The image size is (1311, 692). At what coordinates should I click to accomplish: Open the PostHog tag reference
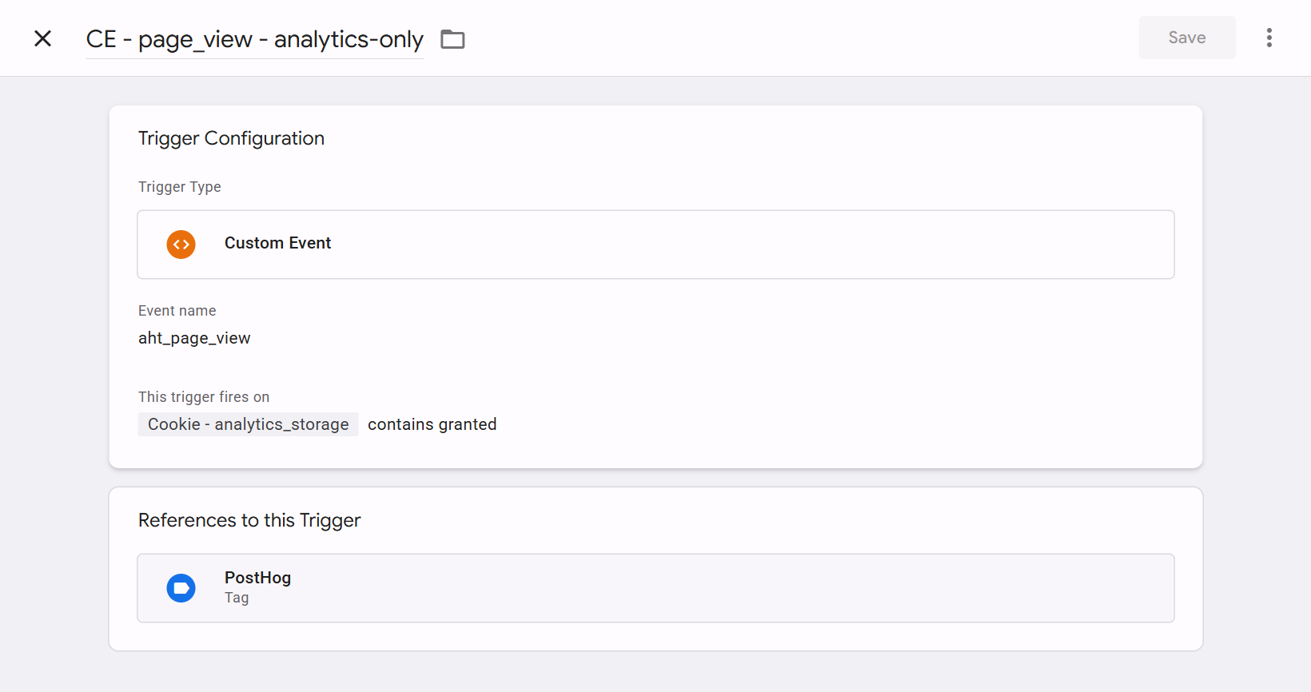coord(257,578)
